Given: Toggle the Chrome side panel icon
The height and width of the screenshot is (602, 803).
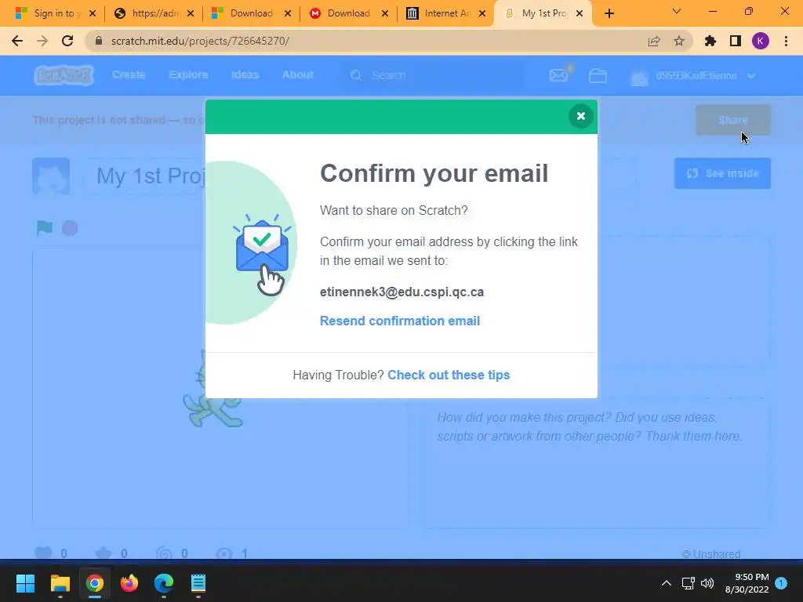Looking at the screenshot, I should pyautogui.click(x=736, y=41).
